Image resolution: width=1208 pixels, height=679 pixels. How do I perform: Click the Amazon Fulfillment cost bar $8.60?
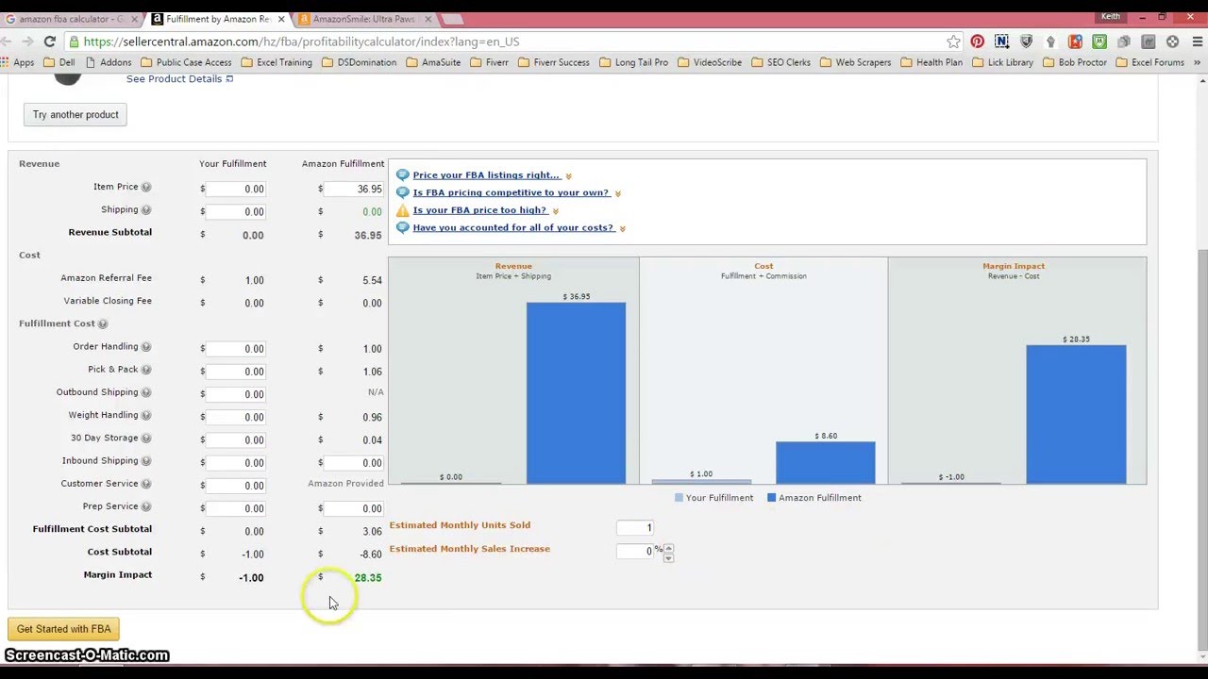[x=826, y=462]
